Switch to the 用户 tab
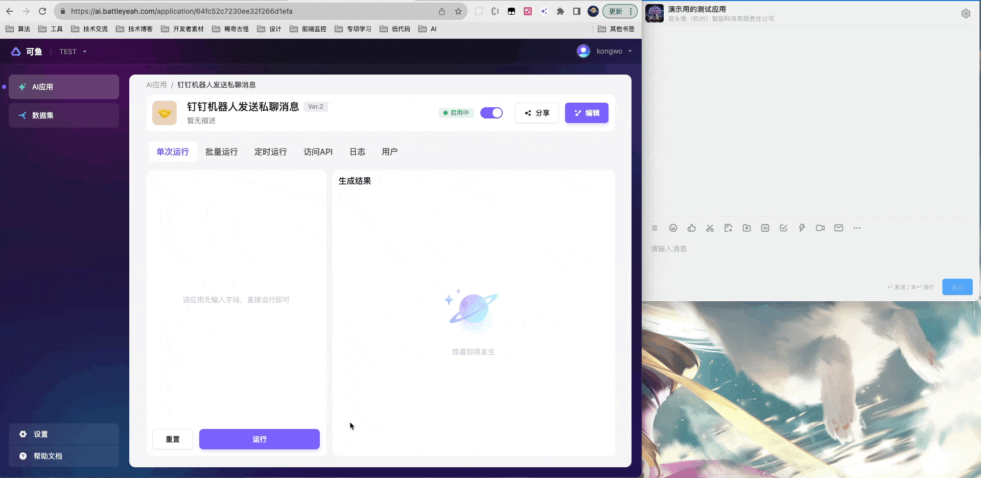Viewport: 981px width, 478px height. 389,152
